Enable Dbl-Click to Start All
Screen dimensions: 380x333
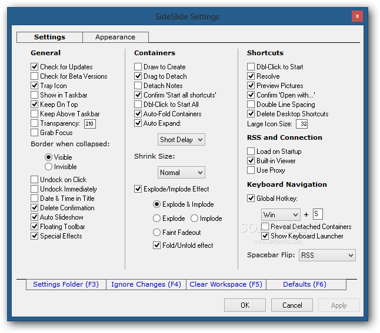pos(138,105)
